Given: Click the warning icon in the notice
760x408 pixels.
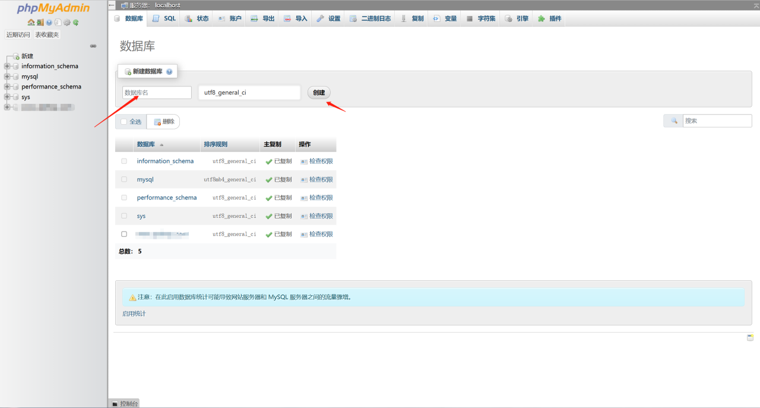Looking at the screenshot, I should pos(133,298).
